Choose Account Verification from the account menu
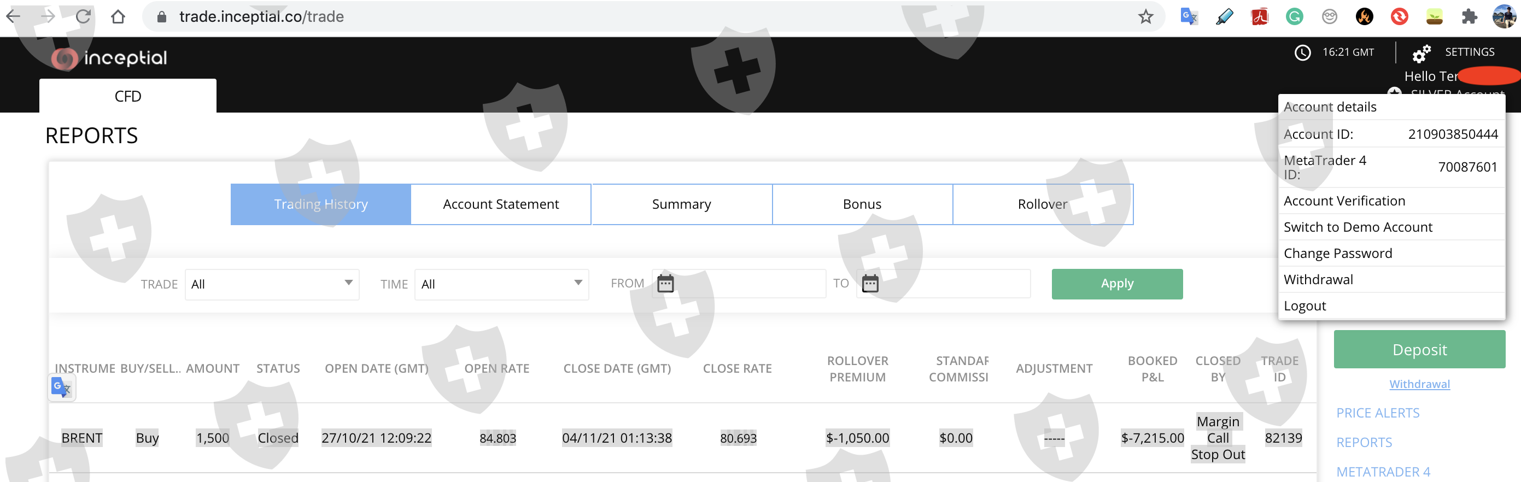The height and width of the screenshot is (482, 1521). [x=1391, y=201]
